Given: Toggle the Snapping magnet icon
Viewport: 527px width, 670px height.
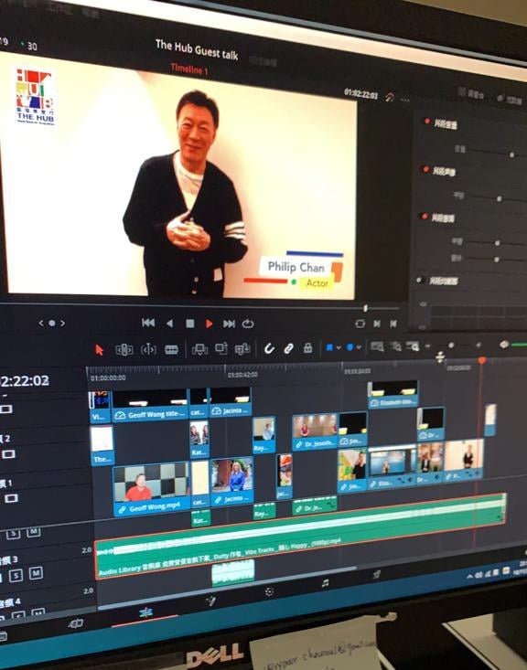Looking at the screenshot, I should 269,348.
